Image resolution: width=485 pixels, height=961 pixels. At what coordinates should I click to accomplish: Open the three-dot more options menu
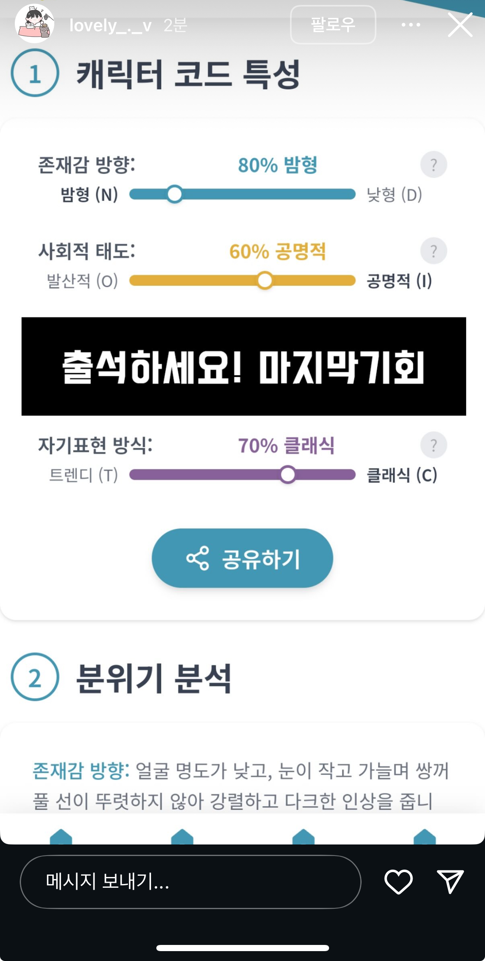tap(411, 25)
